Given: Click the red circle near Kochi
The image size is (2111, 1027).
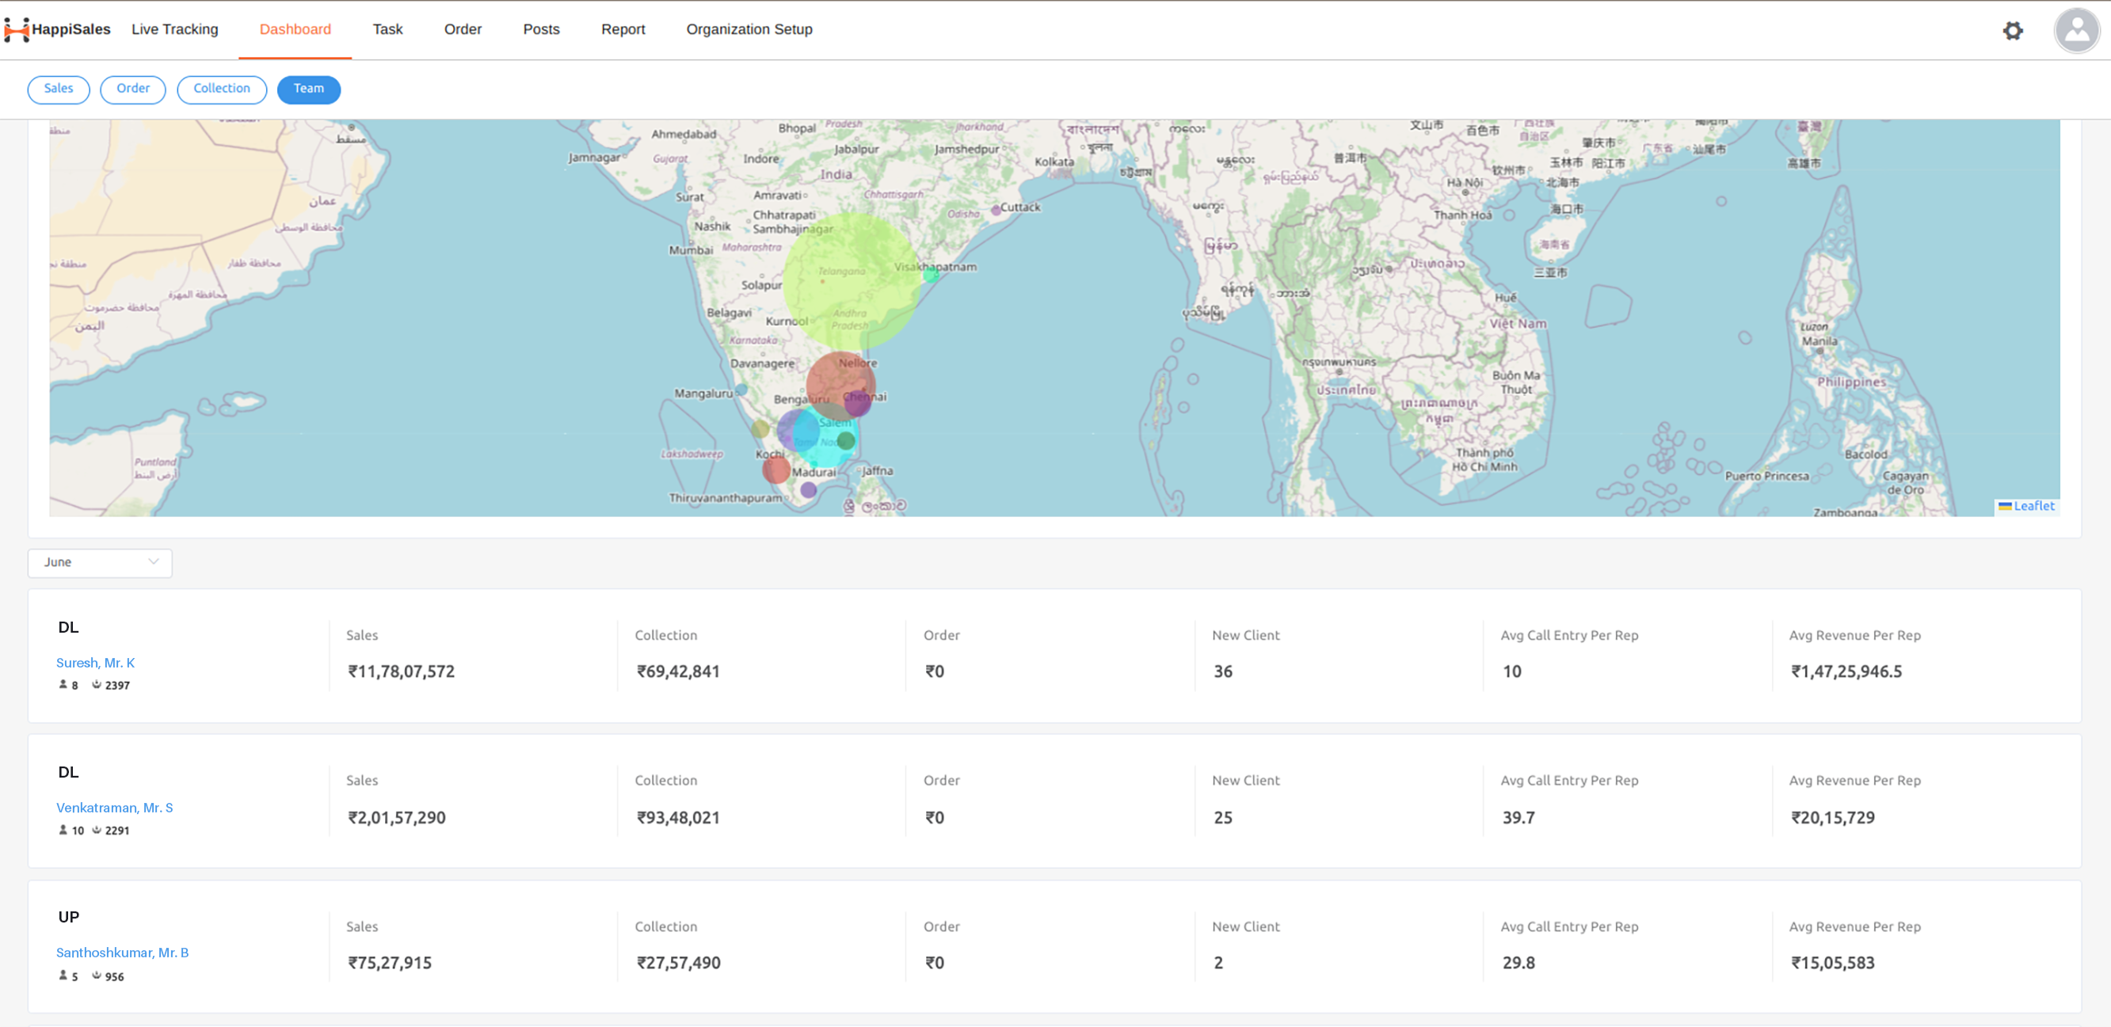Looking at the screenshot, I should (x=776, y=470).
